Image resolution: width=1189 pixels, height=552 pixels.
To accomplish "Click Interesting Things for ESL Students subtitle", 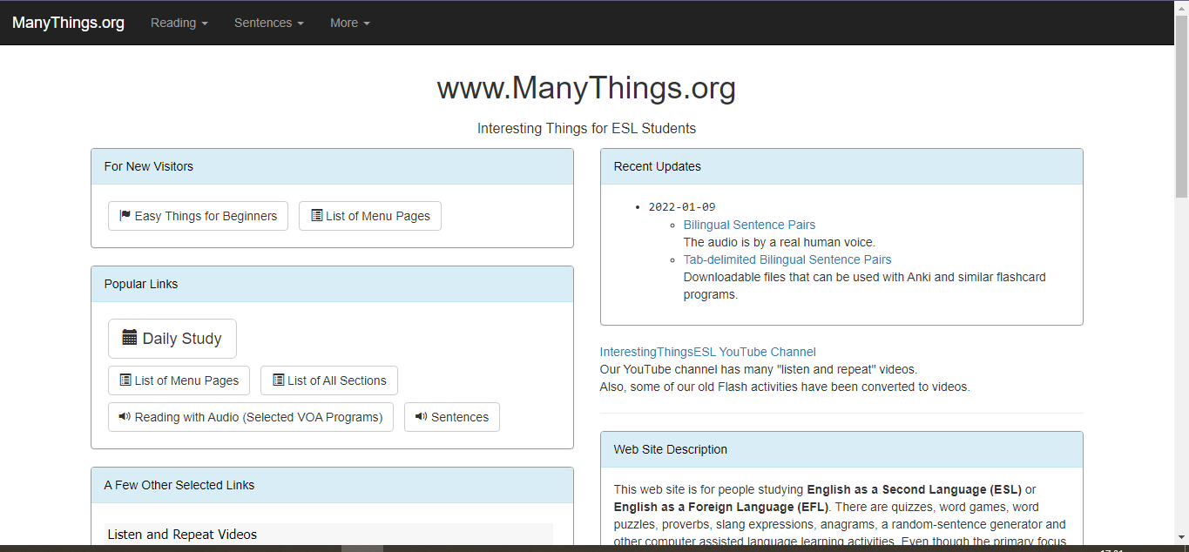I will coord(586,128).
